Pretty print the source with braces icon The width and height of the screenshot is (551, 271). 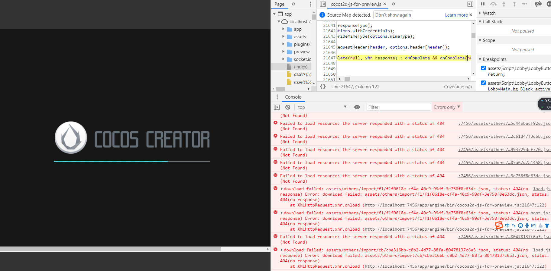323,87
